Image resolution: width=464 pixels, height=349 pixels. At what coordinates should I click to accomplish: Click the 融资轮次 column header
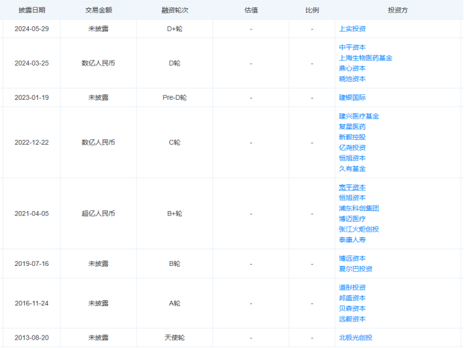coord(175,11)
